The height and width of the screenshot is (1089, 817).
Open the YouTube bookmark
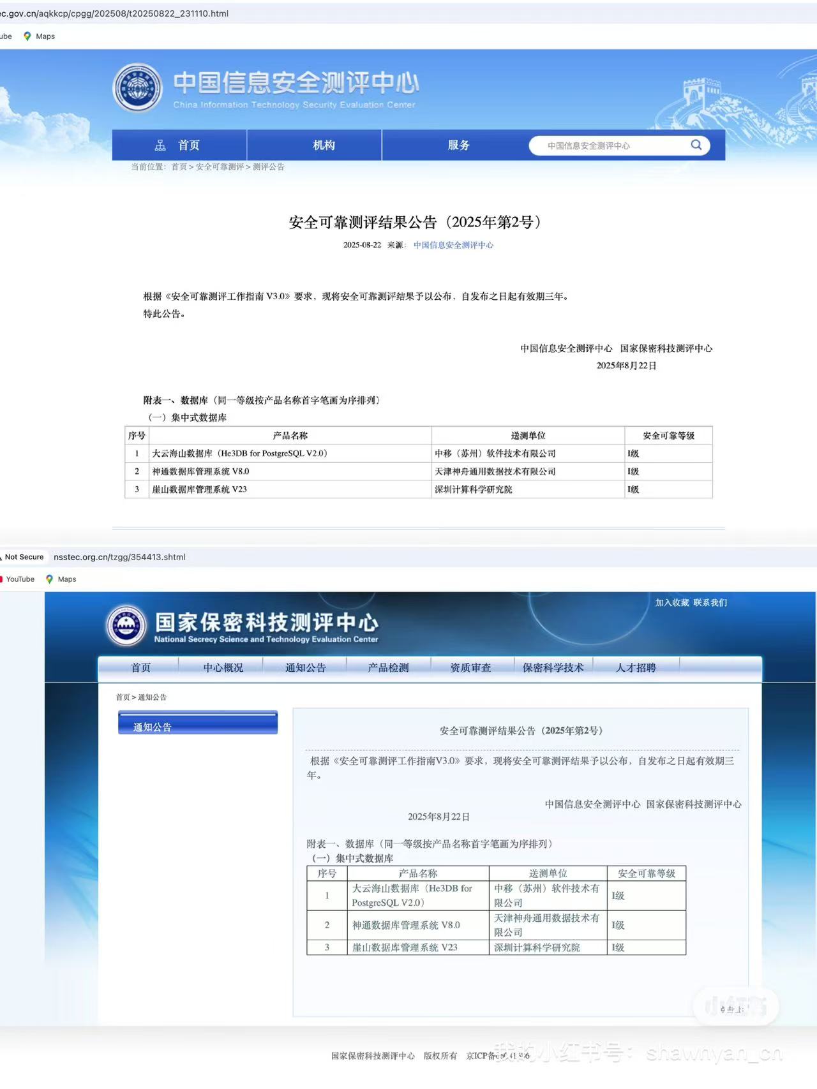[18, 579]
